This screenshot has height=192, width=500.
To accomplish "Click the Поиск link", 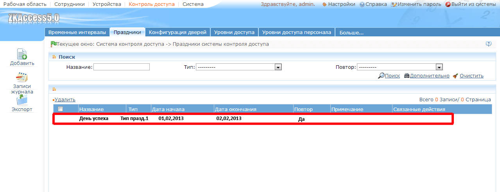I will pyautogui.click(x=392, y=76).
